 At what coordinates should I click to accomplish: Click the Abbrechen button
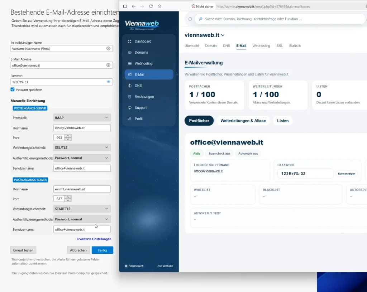[x=78, y=250]
